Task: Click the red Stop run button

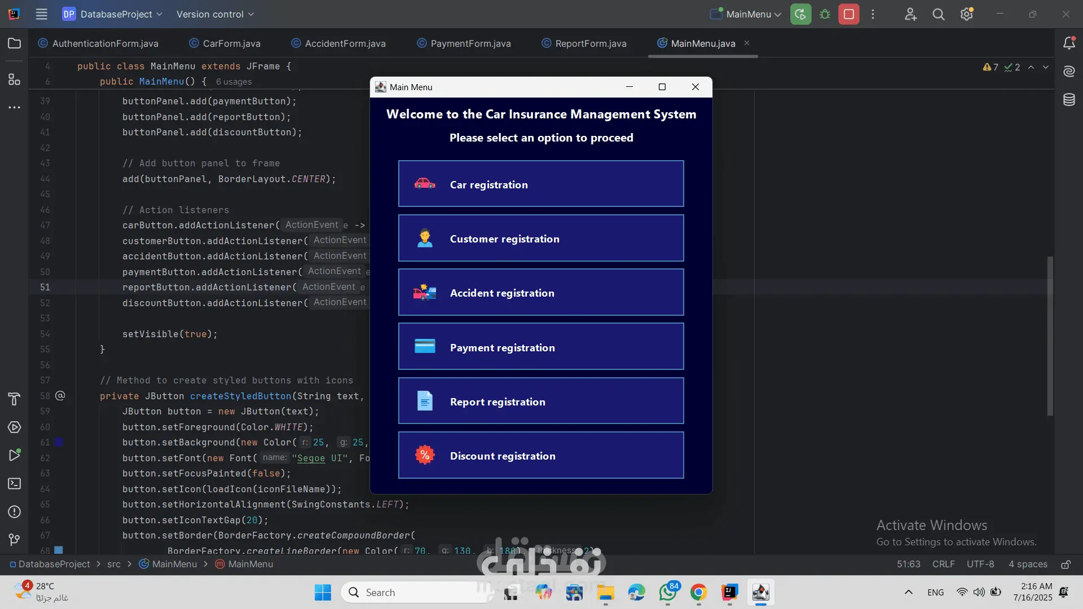Action: (x=848, y=14)
